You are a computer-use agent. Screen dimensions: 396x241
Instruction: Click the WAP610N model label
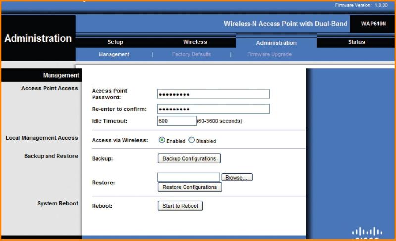click(x=373, y=24)
